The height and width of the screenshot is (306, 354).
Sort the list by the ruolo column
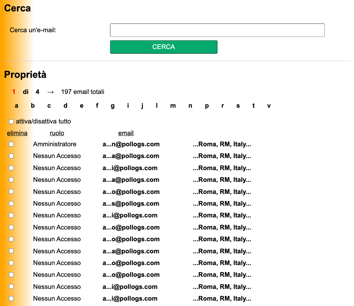tap(57, 133)
